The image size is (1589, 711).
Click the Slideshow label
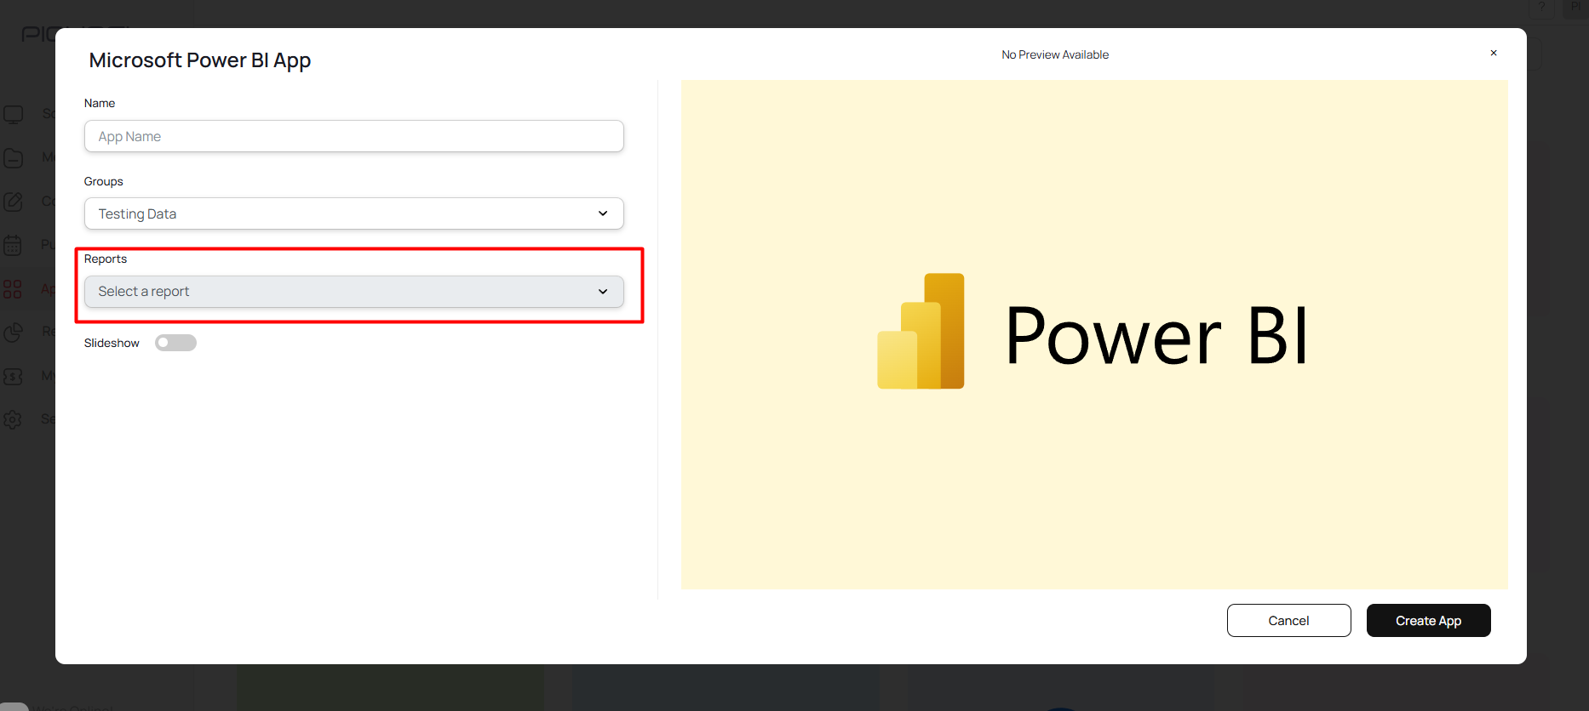(112, 343)
